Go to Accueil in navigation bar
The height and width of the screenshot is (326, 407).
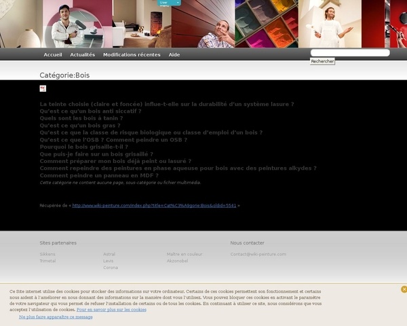(x=53, y=54)
